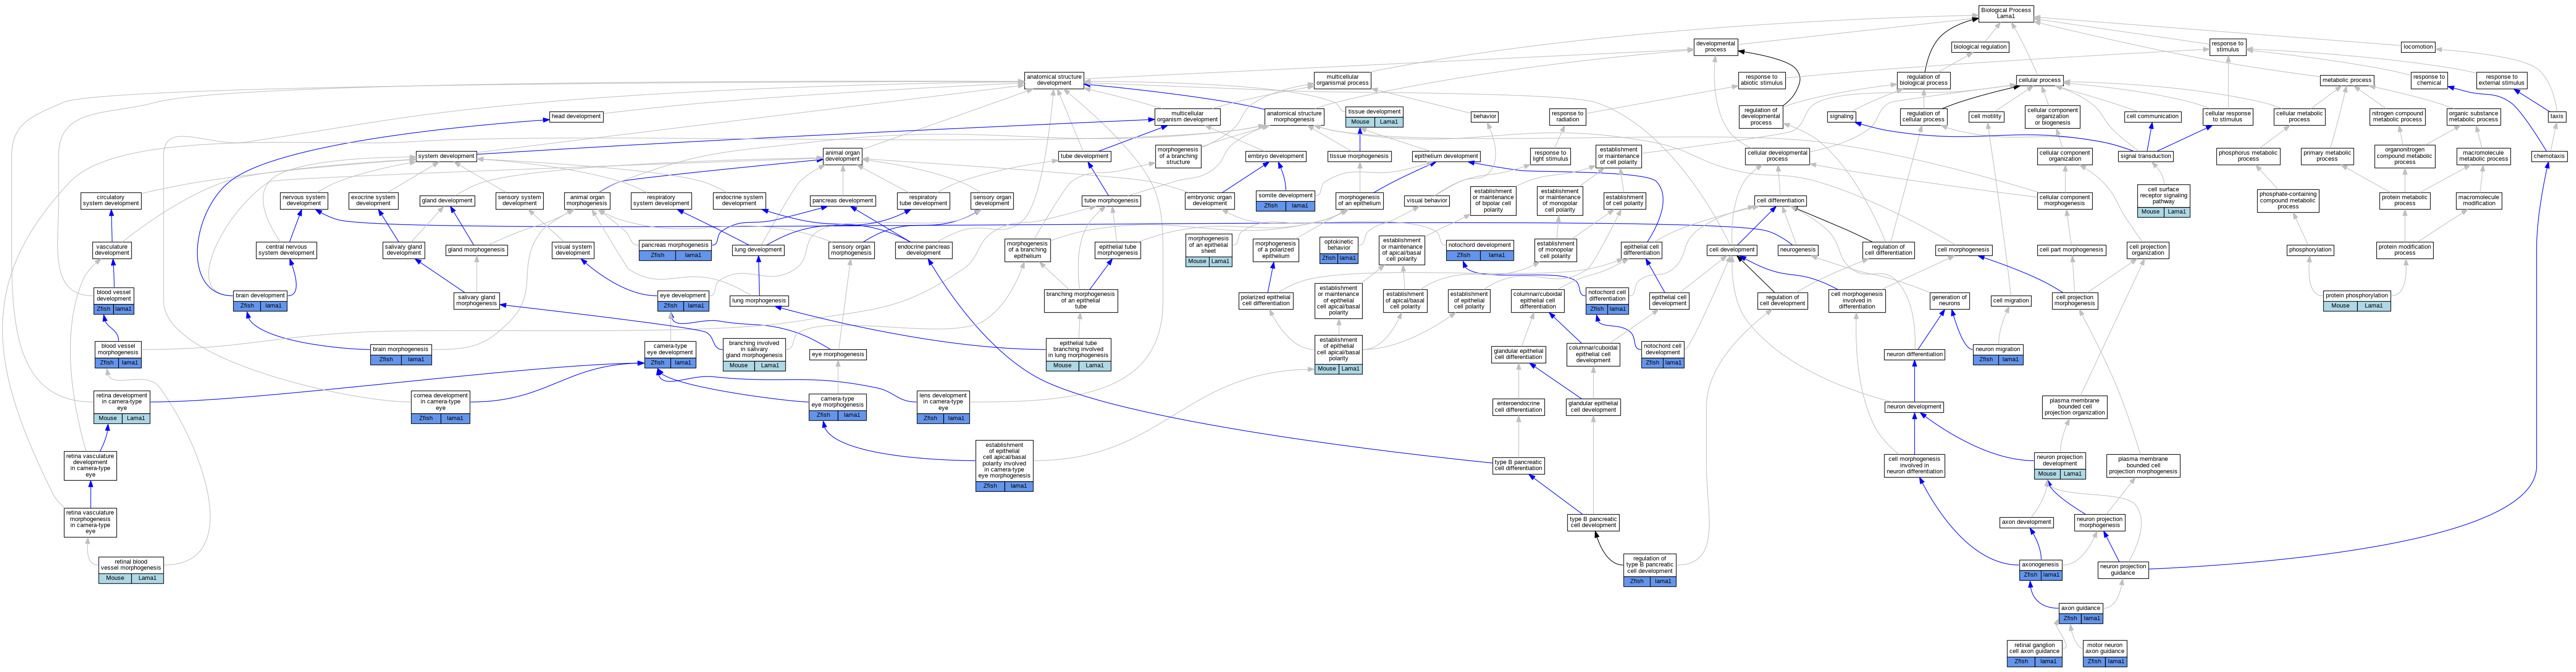The width and height of the screenshot is (2576, 672).
Task: Click the system development node
Action: point(446,156)
